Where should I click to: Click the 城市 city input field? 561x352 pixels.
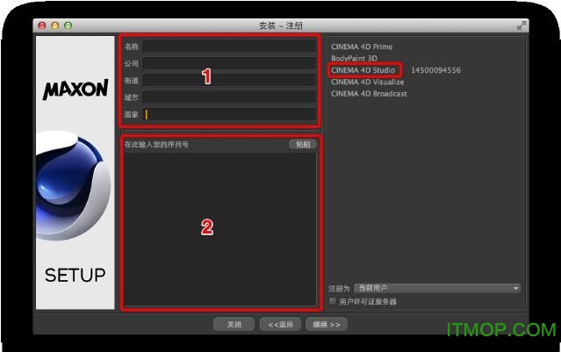pos(229,97)
